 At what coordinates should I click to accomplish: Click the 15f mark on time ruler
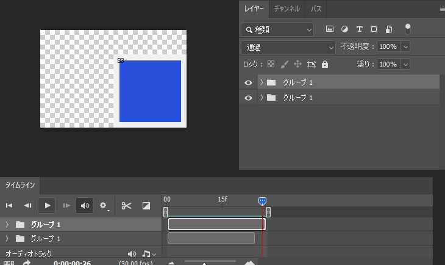pyautogui.click(x=222, y=199)
